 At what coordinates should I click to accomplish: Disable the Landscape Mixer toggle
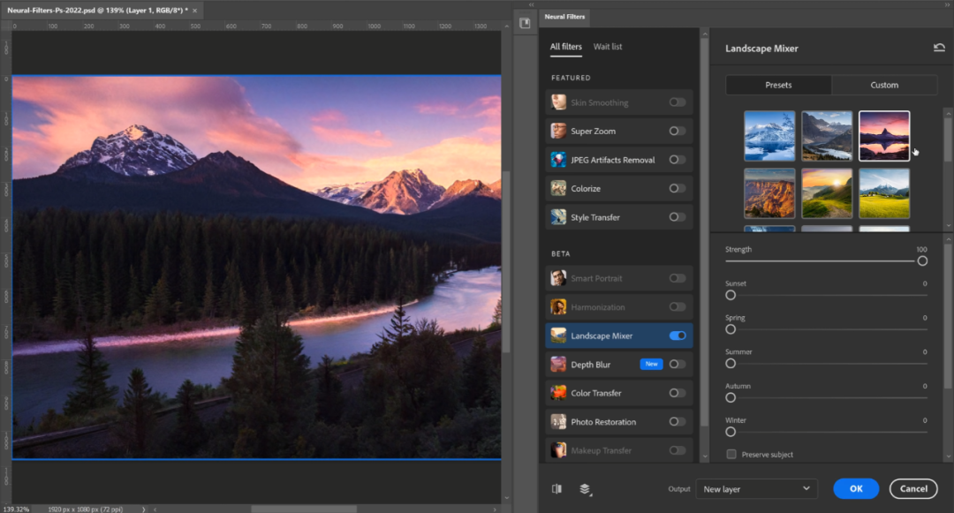coord(678,336)
